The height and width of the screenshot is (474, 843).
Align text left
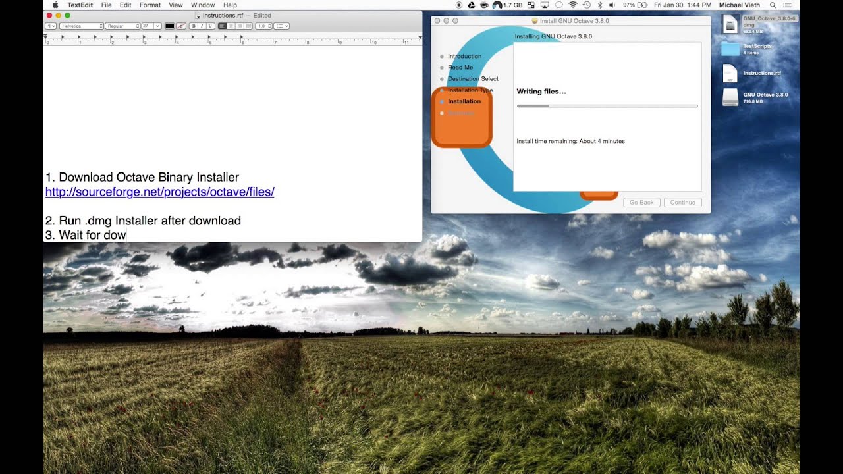click(222, 26)
